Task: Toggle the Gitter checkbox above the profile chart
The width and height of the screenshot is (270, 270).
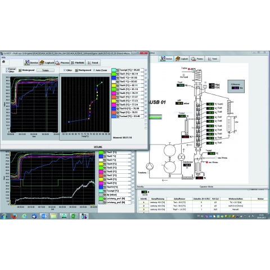Action: tap(65, 70)
